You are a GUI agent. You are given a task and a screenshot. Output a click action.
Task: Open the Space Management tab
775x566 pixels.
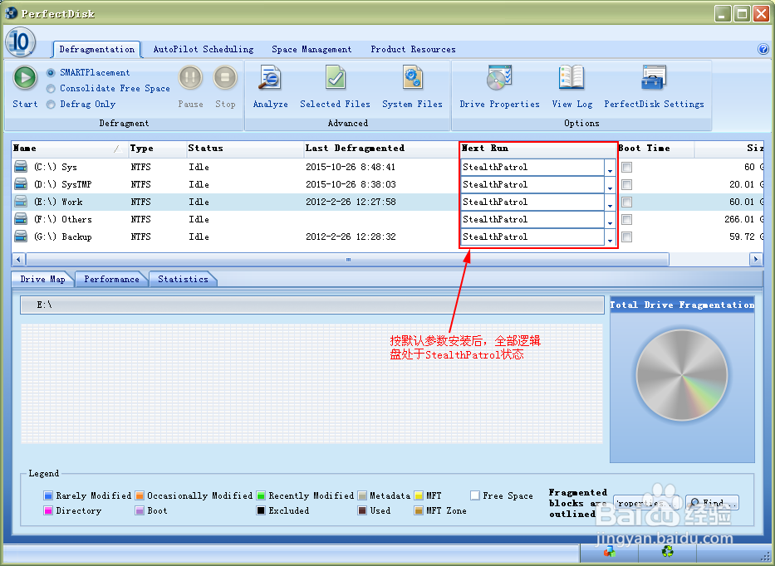[x=311, y=50]
